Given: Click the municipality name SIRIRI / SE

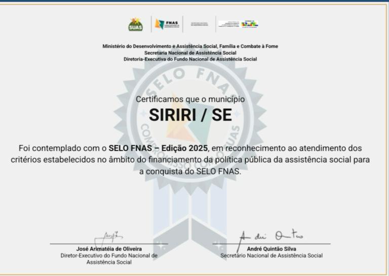Looking at the screenshot, I should [190, 115].
